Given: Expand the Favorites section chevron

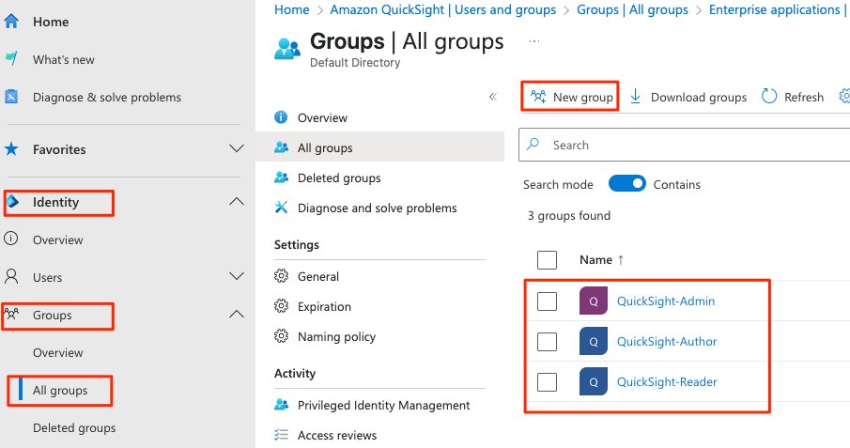Looking at the screenshot, I should (237, 148).
